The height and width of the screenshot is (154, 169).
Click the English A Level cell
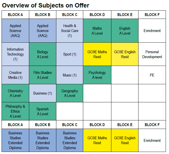[x=125, y=31]
